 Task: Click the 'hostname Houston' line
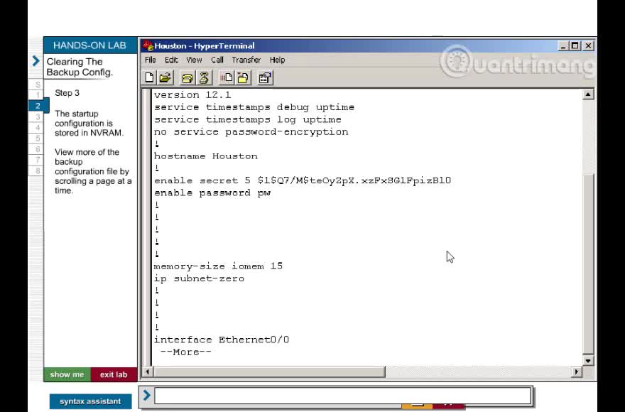206,156
